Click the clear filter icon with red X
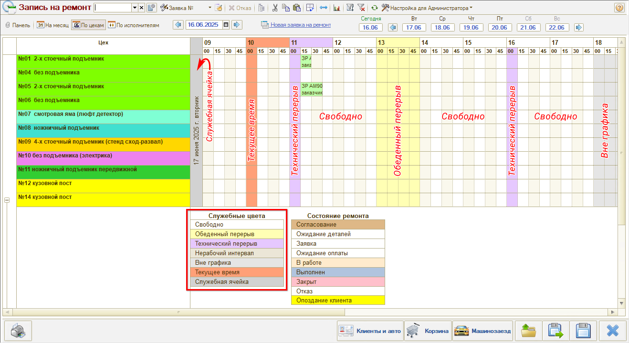This screenshot has height=343, width=629. (361, 8)
